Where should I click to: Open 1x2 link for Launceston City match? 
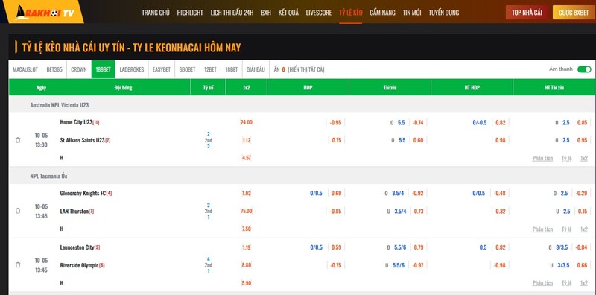pyautogui.click(x=583, y=283)
